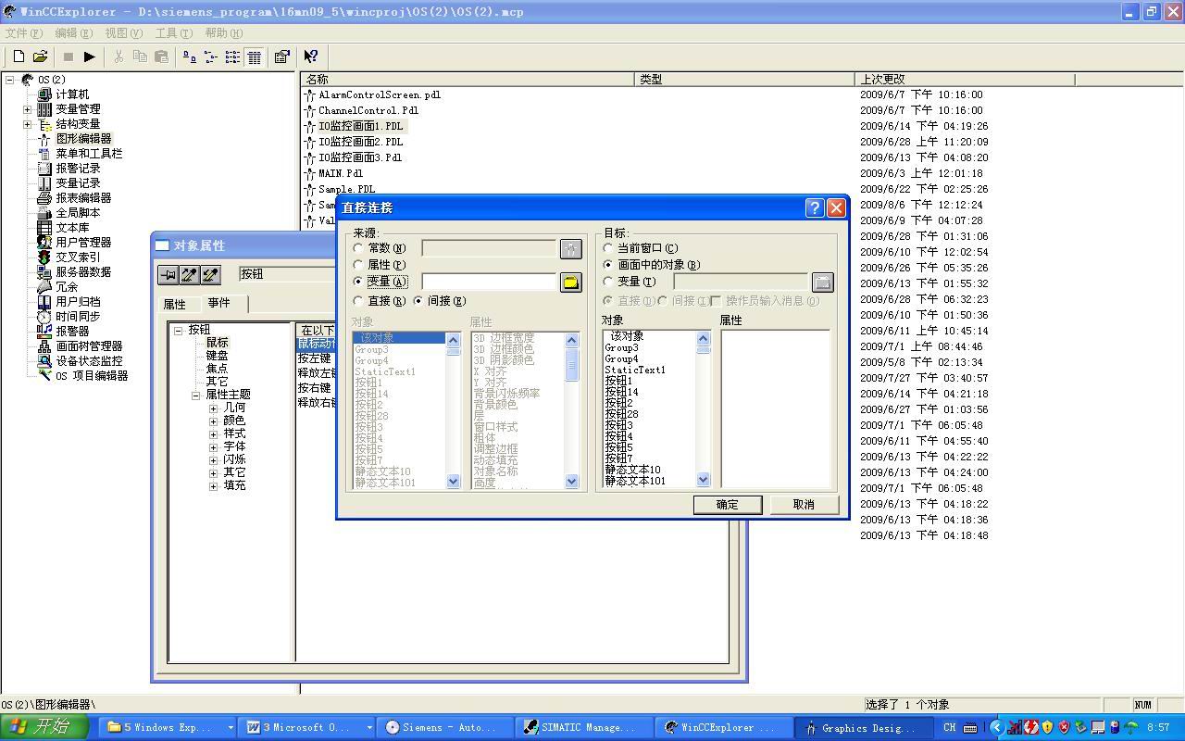Select 时间同步 in the project tree
The height and width of the screenshot is (741, 1185).
tap(78, 317)
